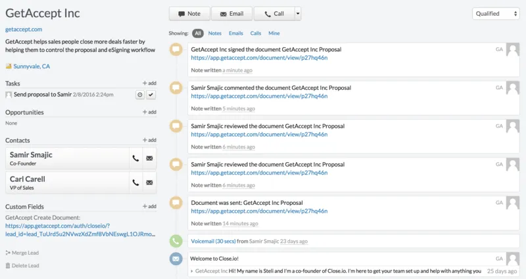526x279 pixels.
Task: Click the GetAccept Inc lead title
Action: tap(43, 13)
